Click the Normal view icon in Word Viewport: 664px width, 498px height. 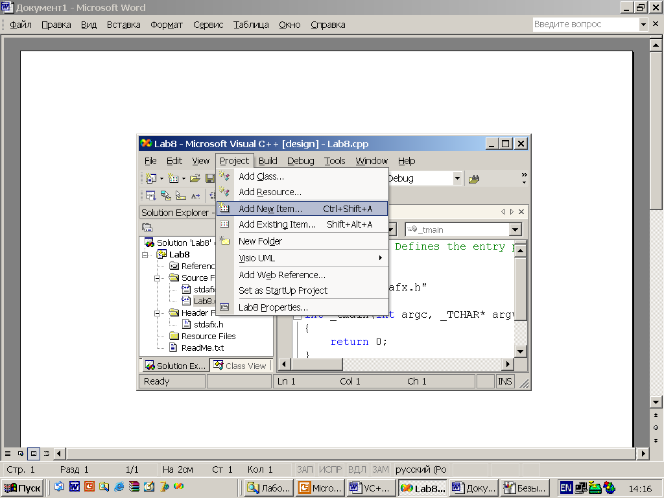8,453
